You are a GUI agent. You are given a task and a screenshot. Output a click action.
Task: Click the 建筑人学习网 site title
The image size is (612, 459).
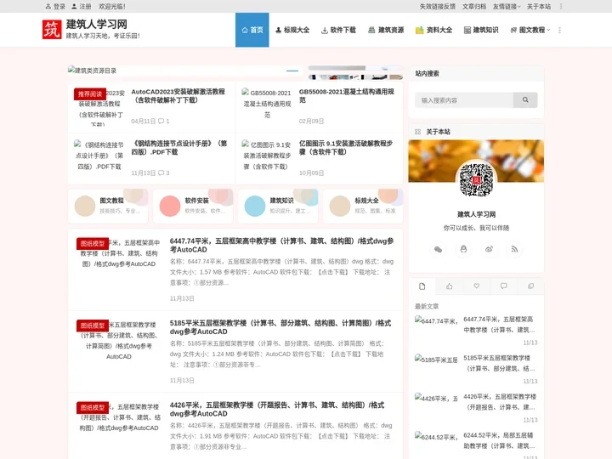tap(96, 24)
